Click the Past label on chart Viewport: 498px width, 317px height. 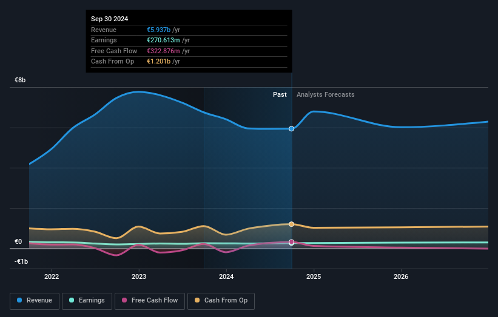coord(280,94)
